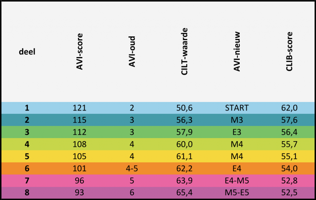The image size is (316, 200).
Task: Click the 'deel' column header
Action: pos(27,52)
